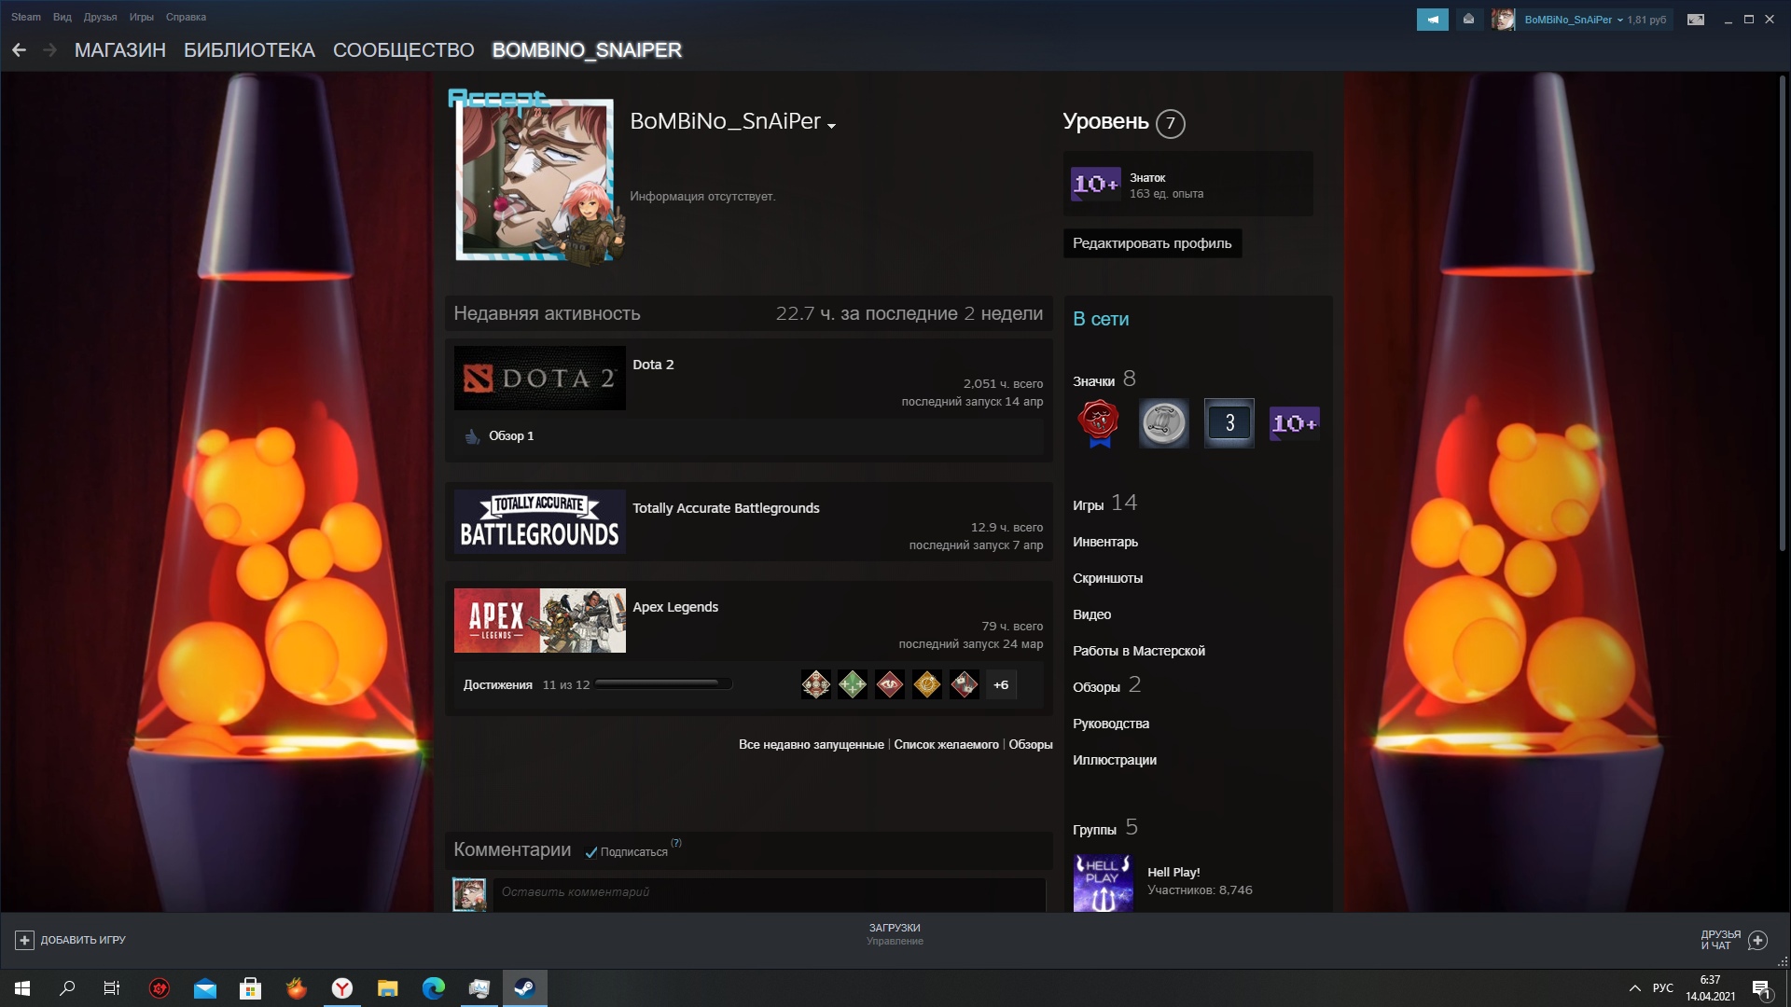Go to the МАГАЗИН tab
The width and height of the screenshot is (1791, 1007).
click(x=120, y=50)
